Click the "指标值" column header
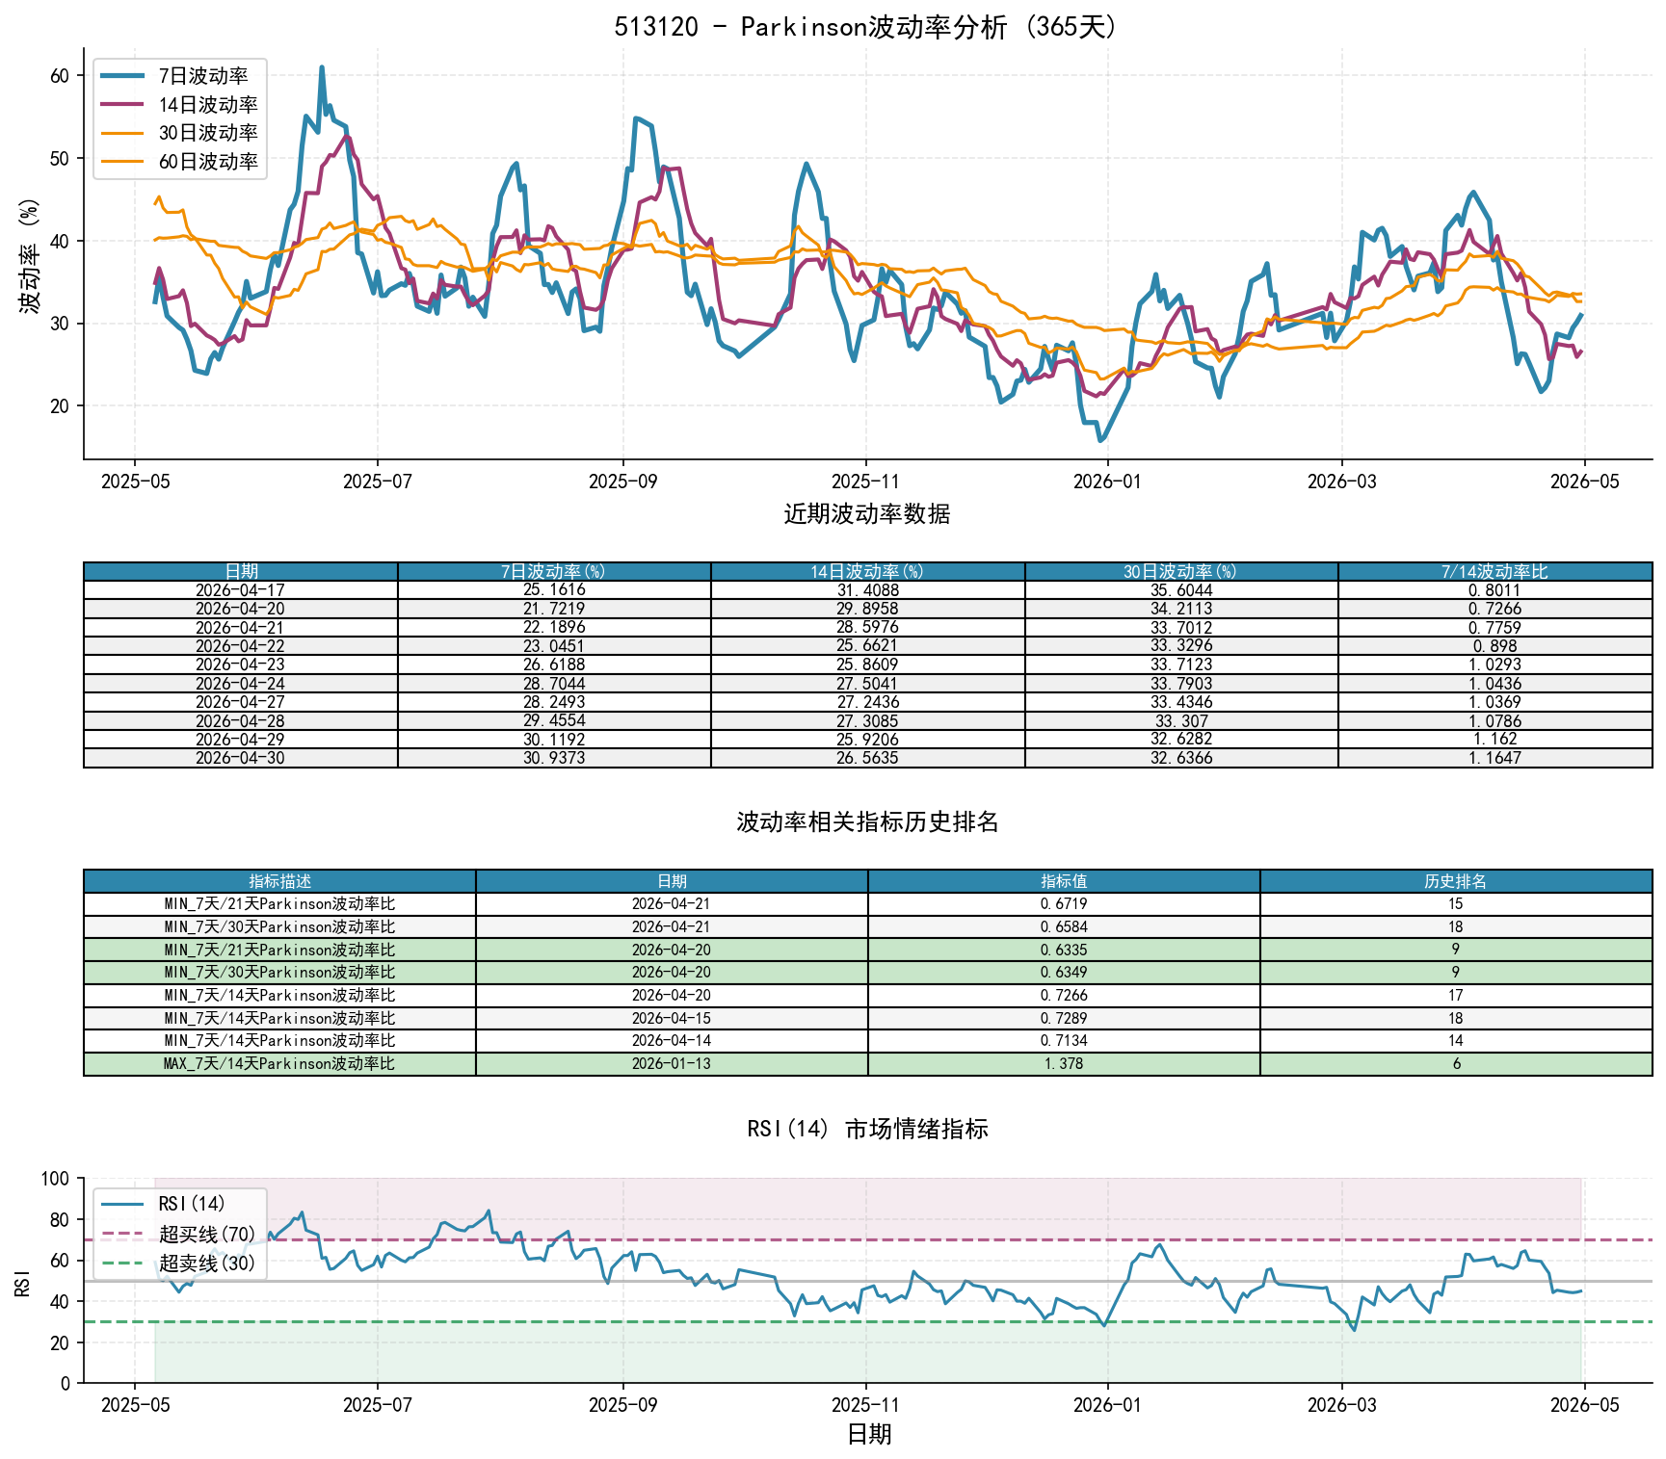This screenshot has height=1459, width=1666. pos(1064,881)
